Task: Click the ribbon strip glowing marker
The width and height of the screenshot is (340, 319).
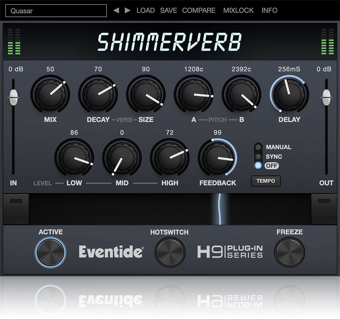Action: tap(219, 209)
